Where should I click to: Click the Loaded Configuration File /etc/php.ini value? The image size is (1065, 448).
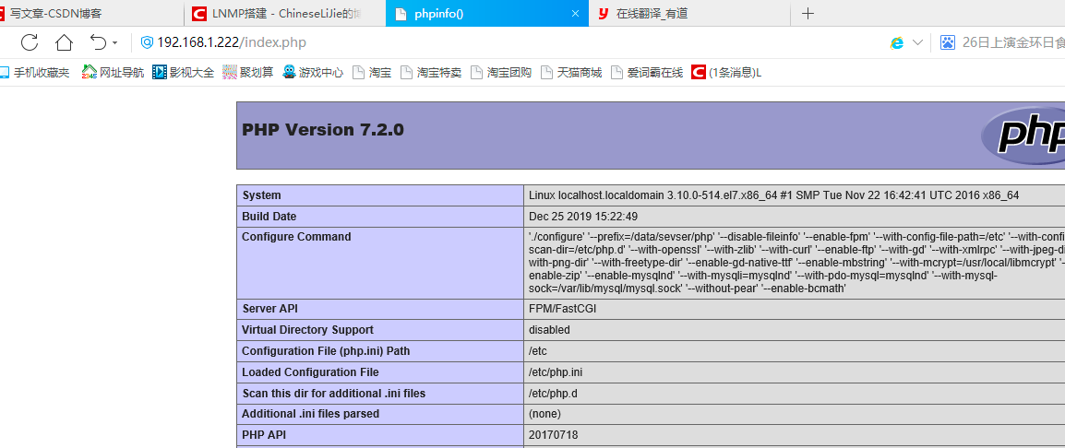pos(556,372)
